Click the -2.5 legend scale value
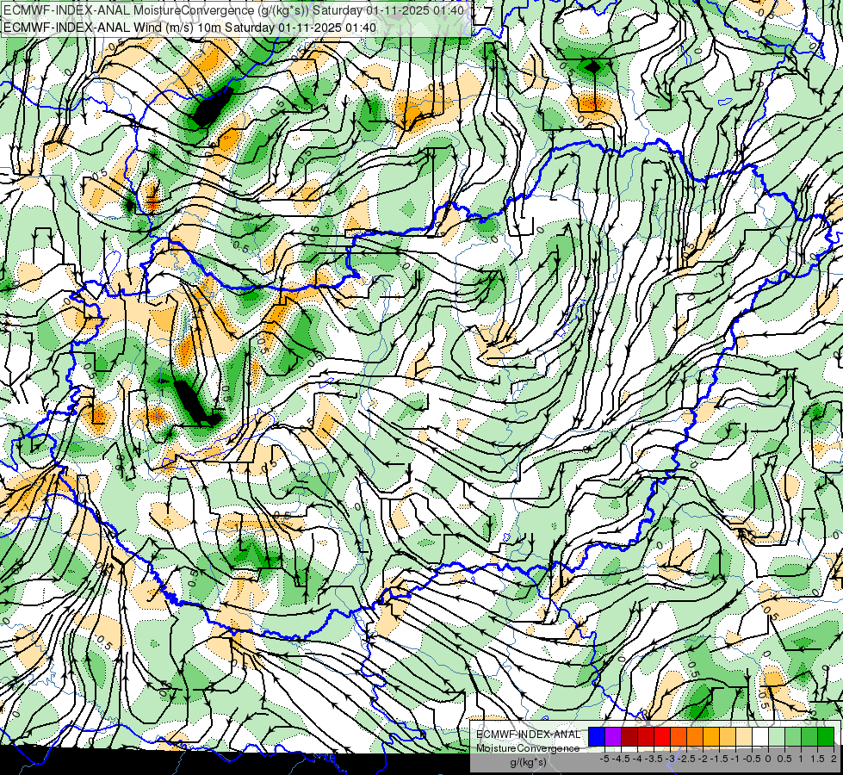The width and height of the screenshot is (843, 775). [686, 759]
